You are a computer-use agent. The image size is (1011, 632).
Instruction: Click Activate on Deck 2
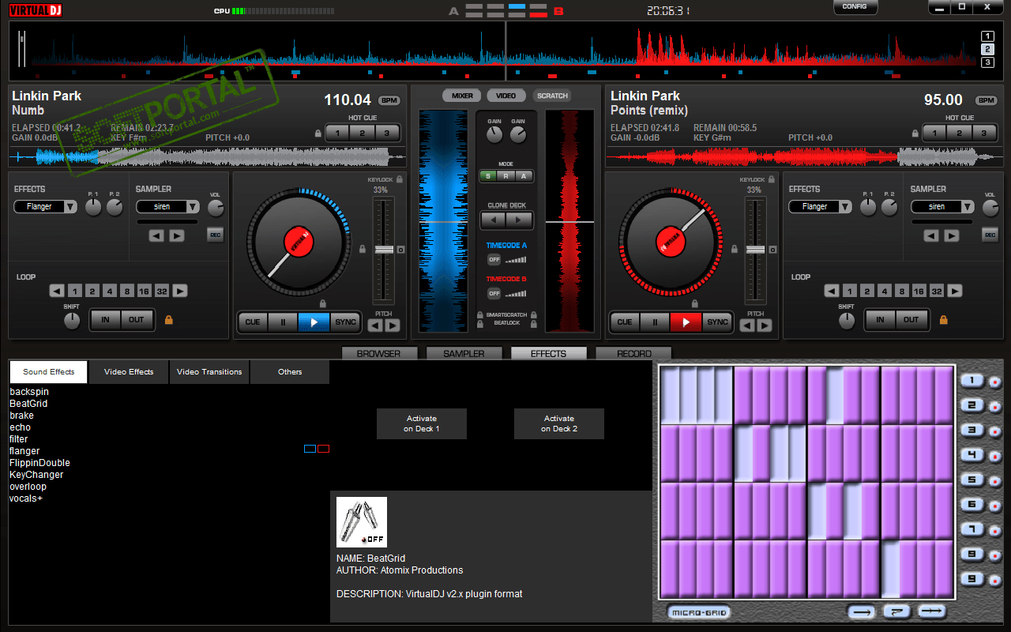[x=559, y=423]
